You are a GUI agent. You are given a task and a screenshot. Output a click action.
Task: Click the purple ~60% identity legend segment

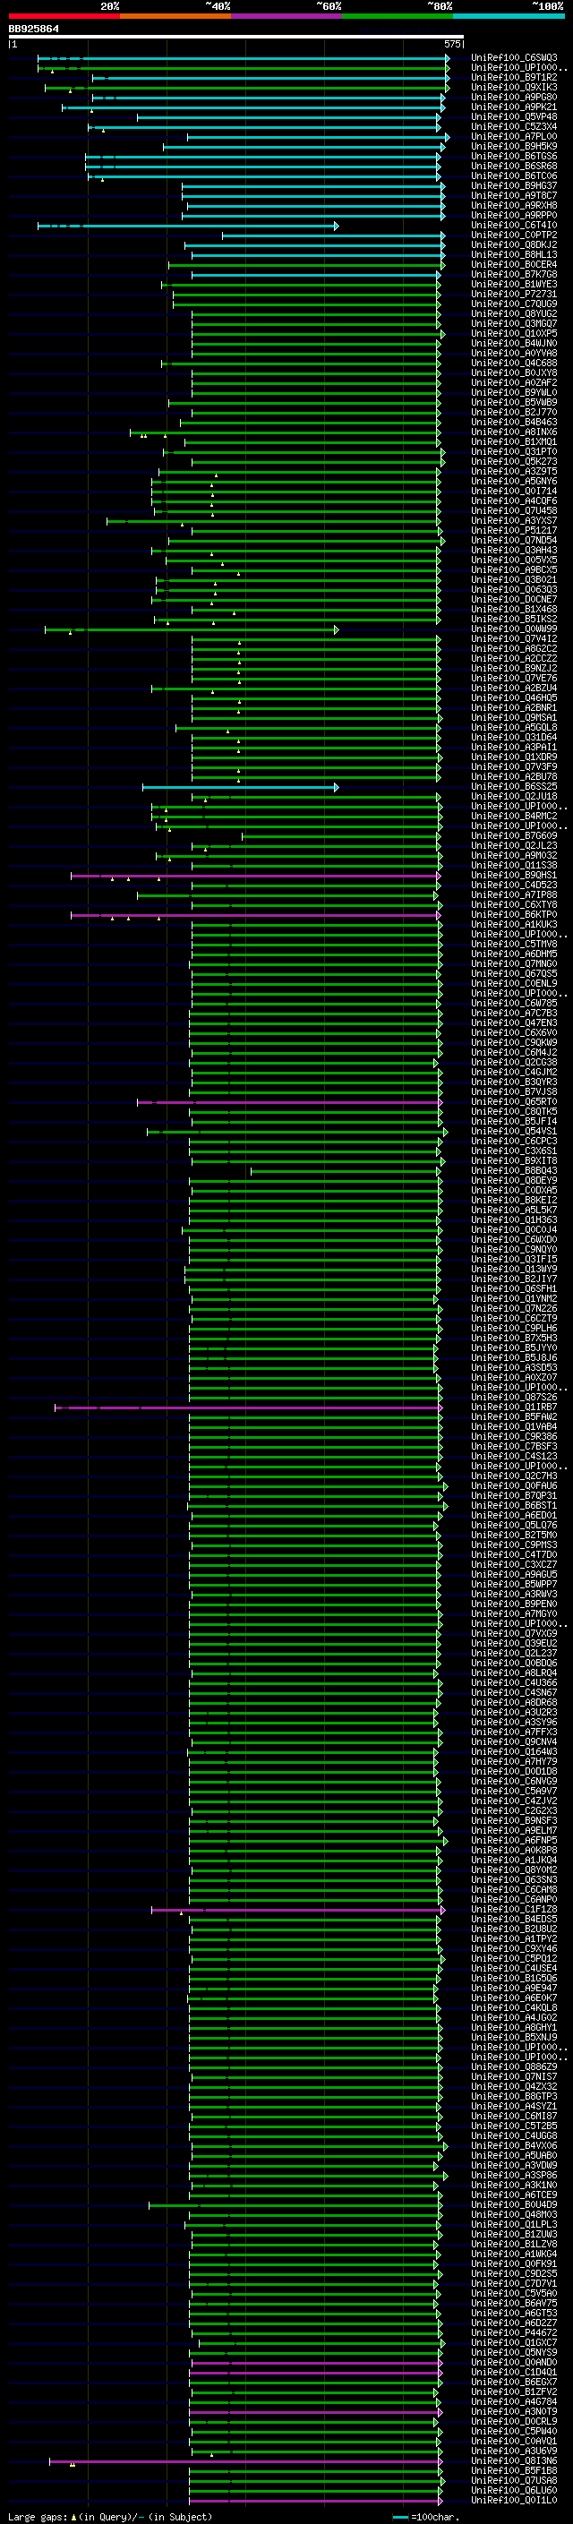tap(286, 16)
